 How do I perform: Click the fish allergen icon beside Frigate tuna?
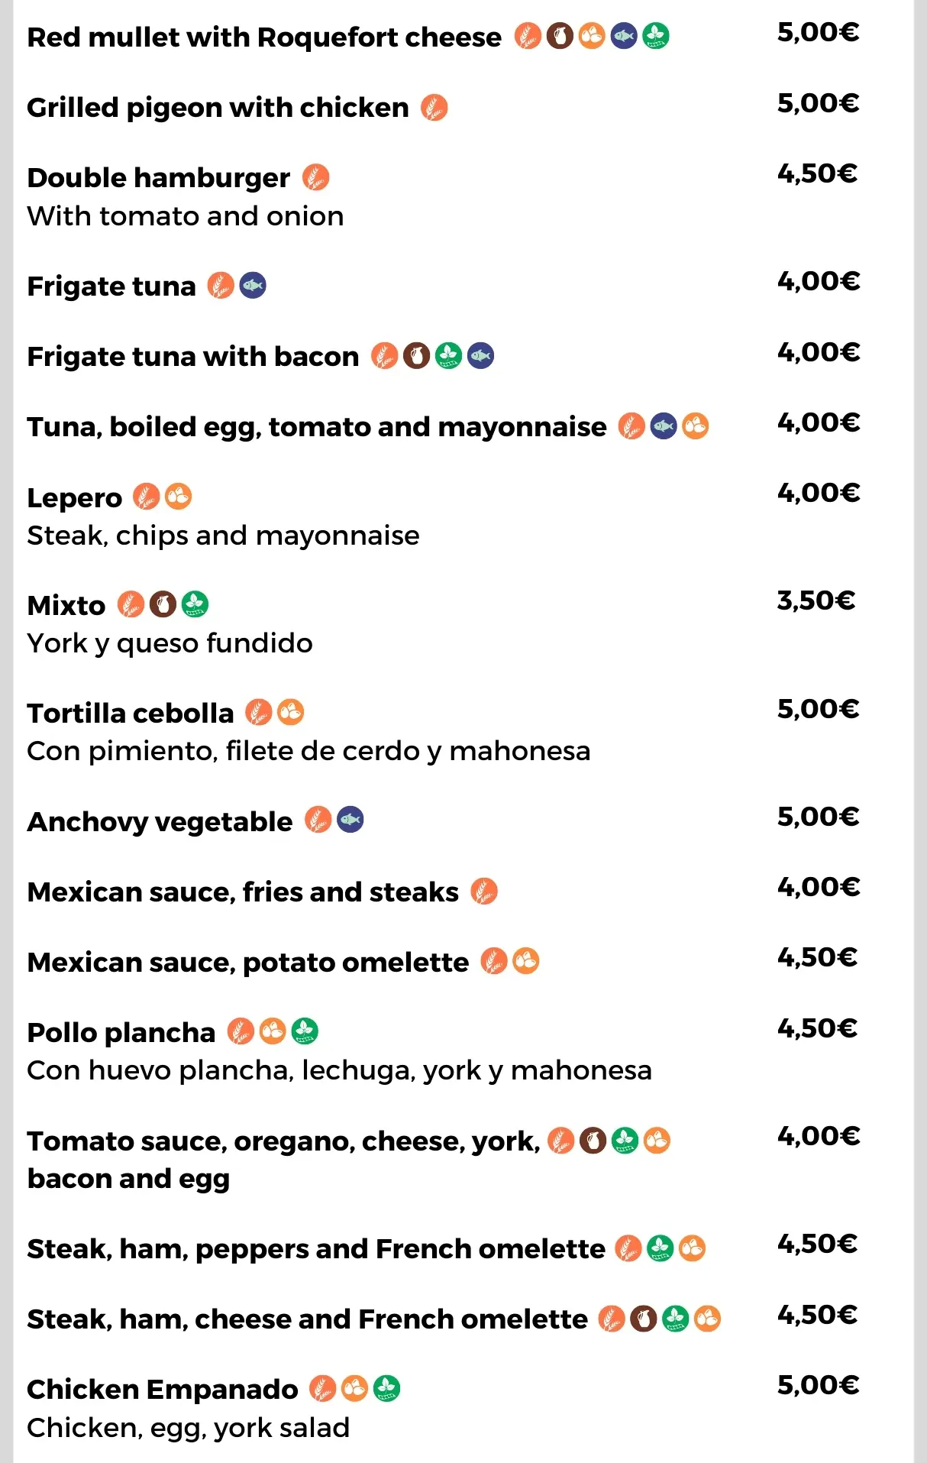[x=253, y=286]
